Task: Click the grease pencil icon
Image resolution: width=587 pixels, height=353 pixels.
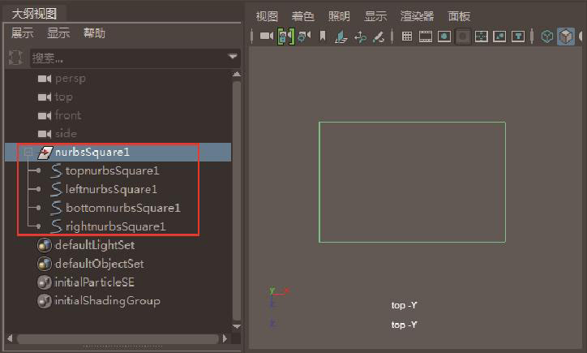Action: pos(378,37)
